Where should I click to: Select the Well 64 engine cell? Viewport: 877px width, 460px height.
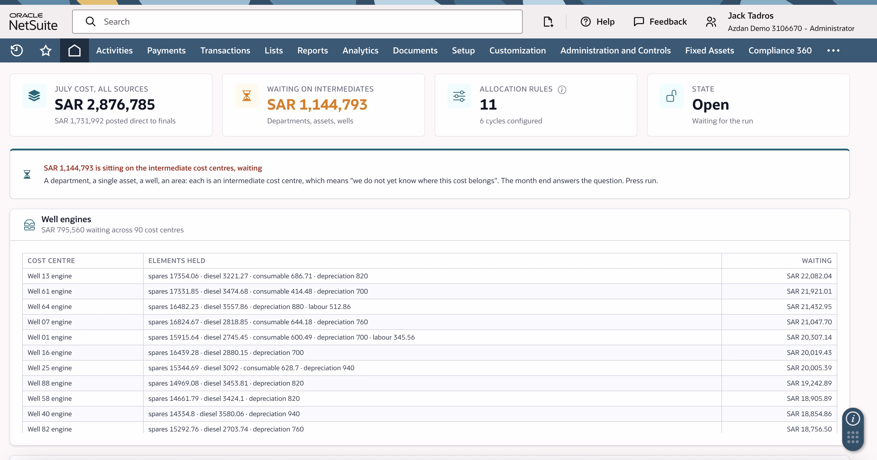click(x=83, y=307)
